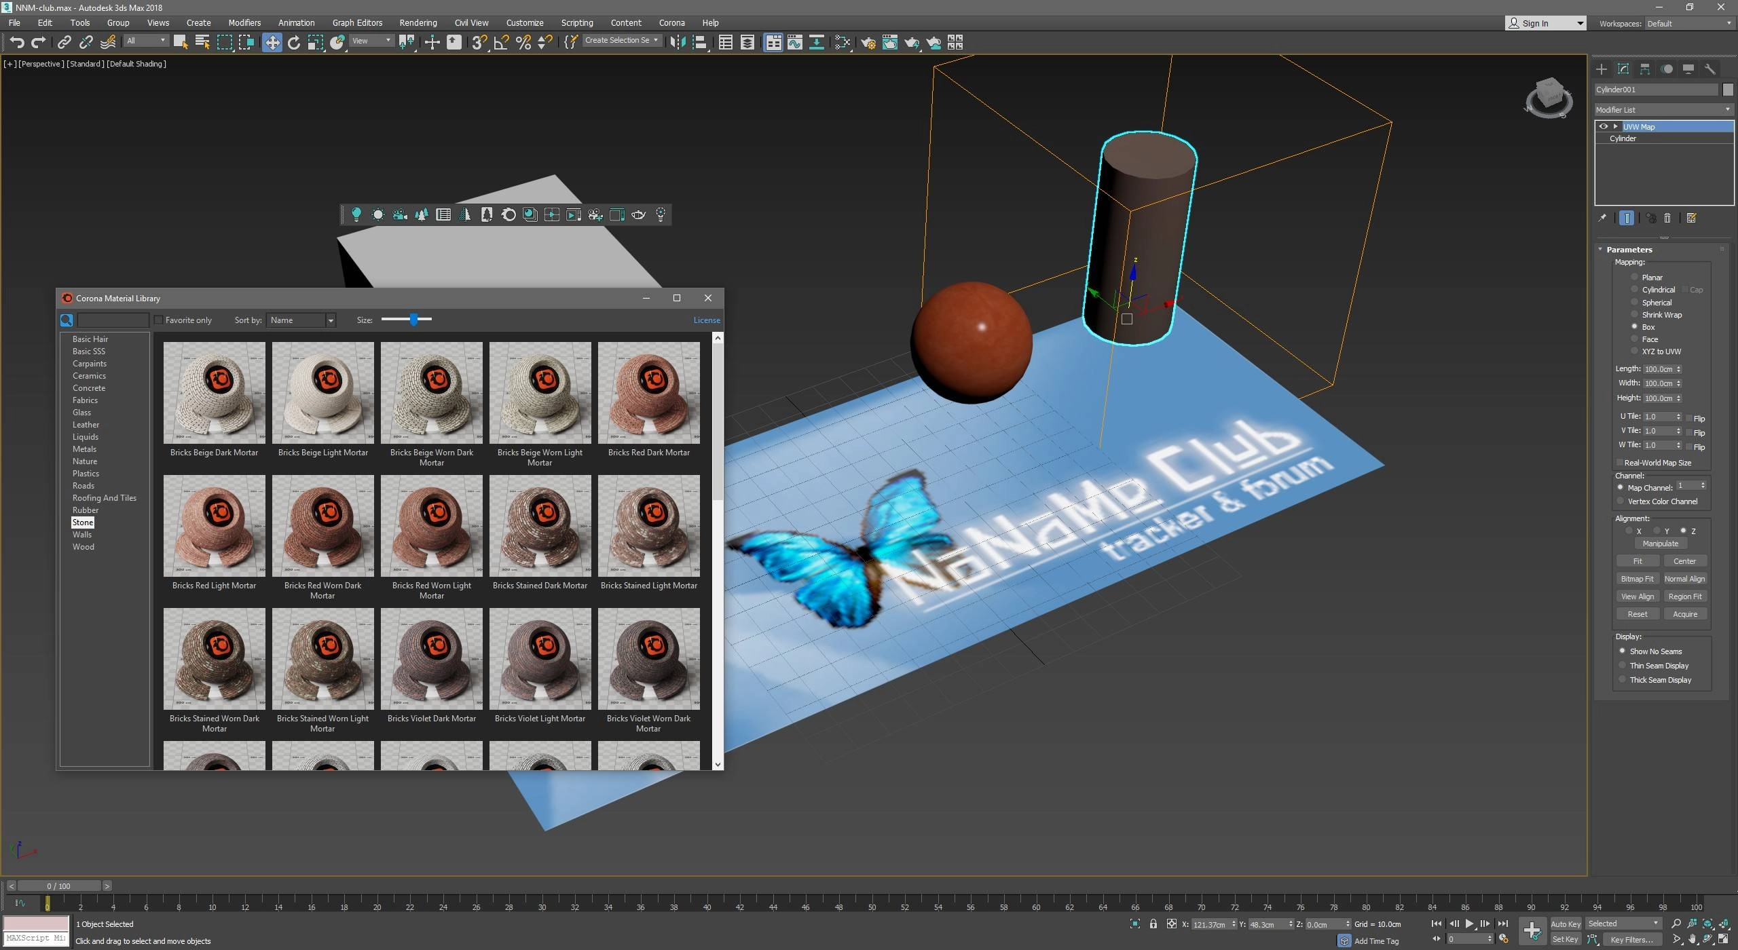Open the Corona menu
The image size is (1738, 950).
tap(671, 22)
